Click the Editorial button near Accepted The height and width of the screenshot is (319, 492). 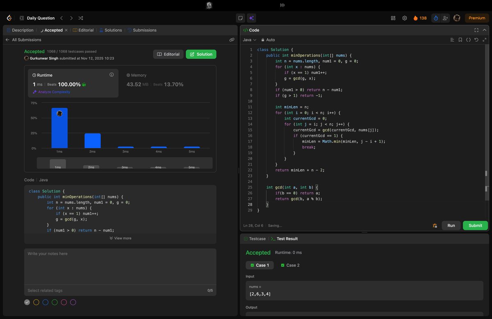point(168,54)
